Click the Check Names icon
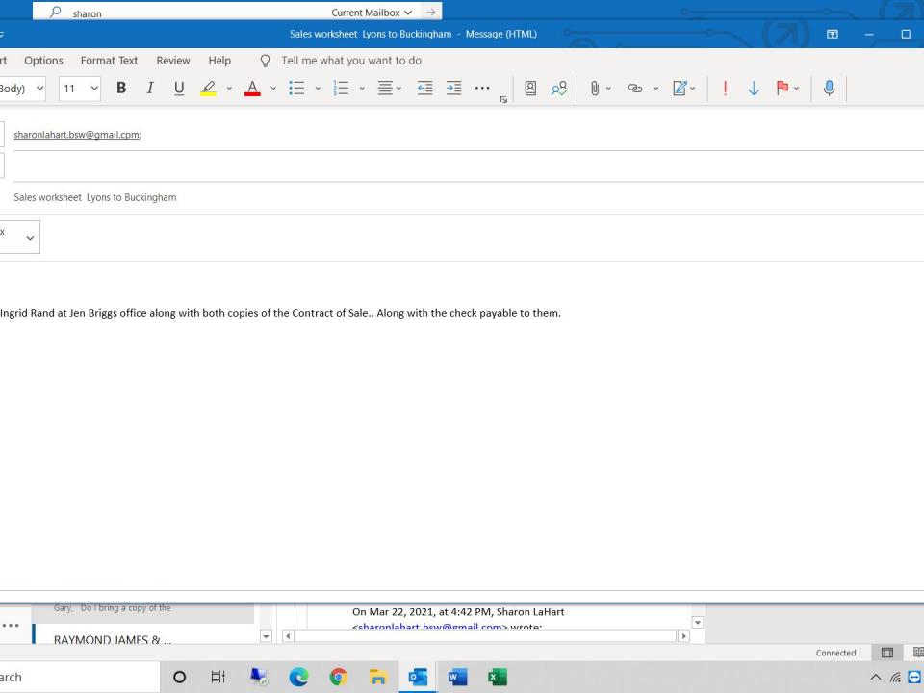The image size is (924, 693). (558, 89)
